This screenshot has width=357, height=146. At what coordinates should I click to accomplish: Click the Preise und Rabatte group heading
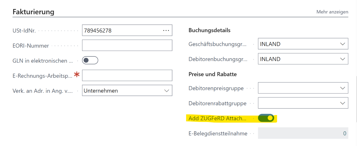(x=213, y=74)
